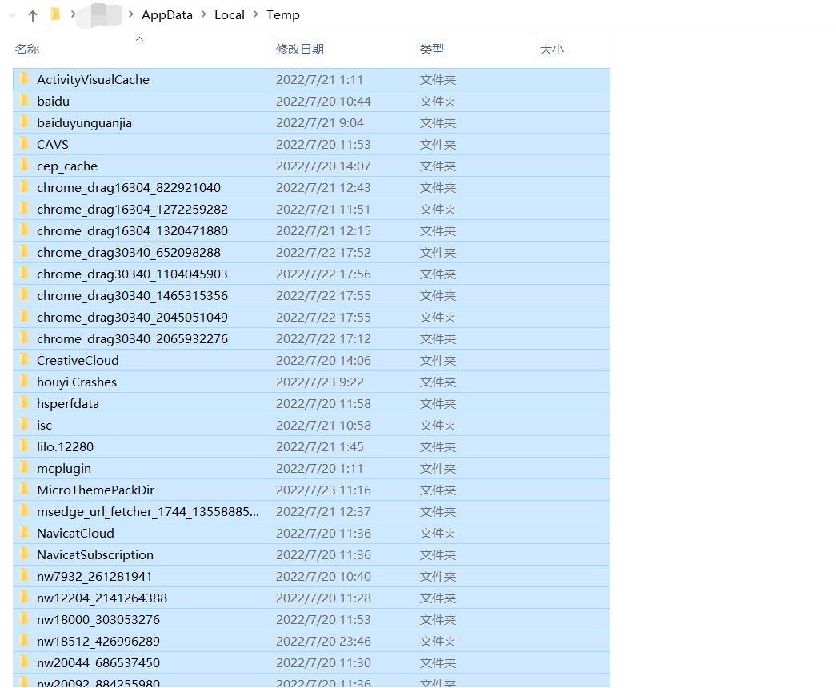Viewport: 836px width, 688px height.
Task: Click folder icon of ActivityVisualCache
Action: click(25, 79)
